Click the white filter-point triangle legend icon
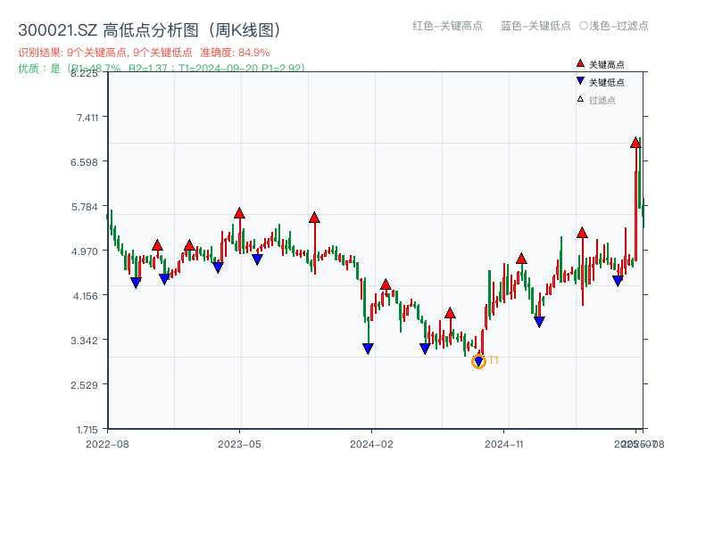Screen dimensions: 714x535 click(x=580, y=99)
